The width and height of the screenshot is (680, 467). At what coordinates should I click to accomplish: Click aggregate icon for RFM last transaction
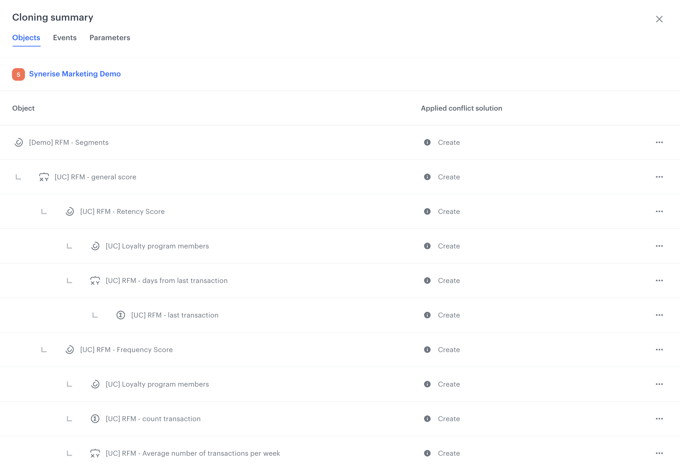[121, 315]
